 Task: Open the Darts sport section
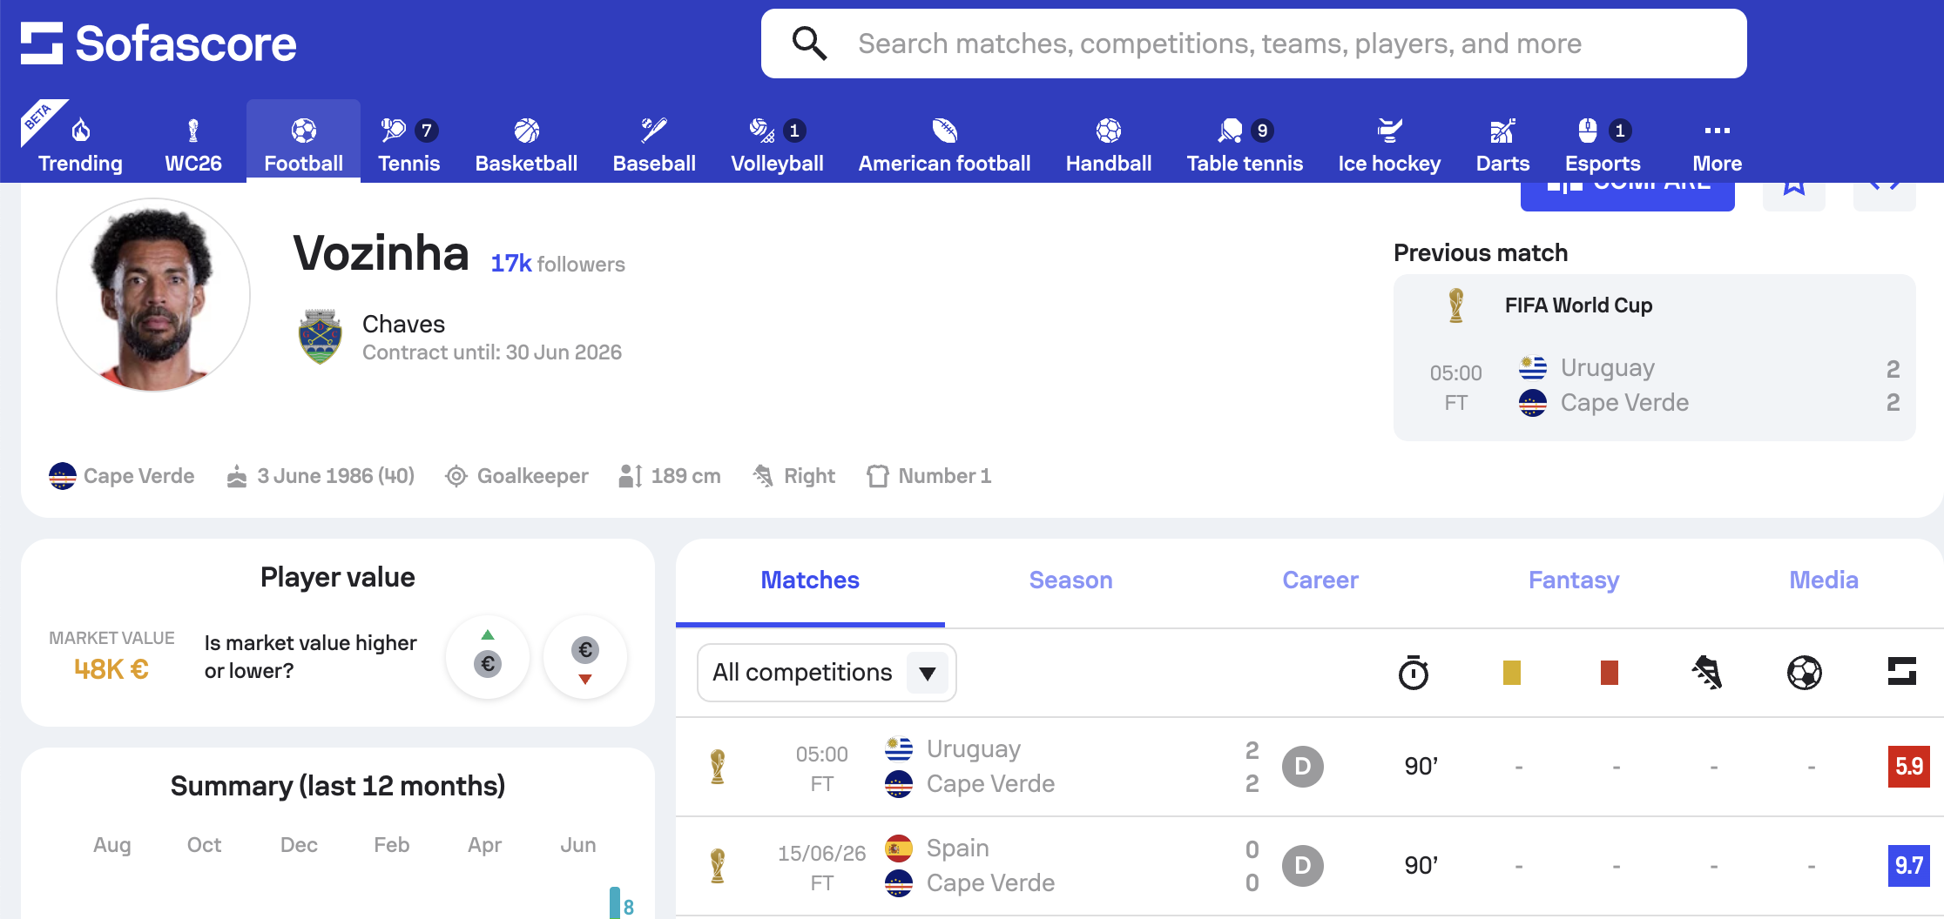pyautogui.click(x=1502, y=144)
